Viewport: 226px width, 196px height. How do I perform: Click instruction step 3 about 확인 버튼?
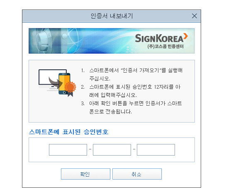pos(131,107)
